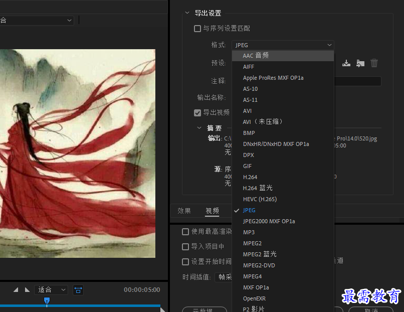Select MPEG4 format
This screenshot has width=404, height=312.
(283, 277)
